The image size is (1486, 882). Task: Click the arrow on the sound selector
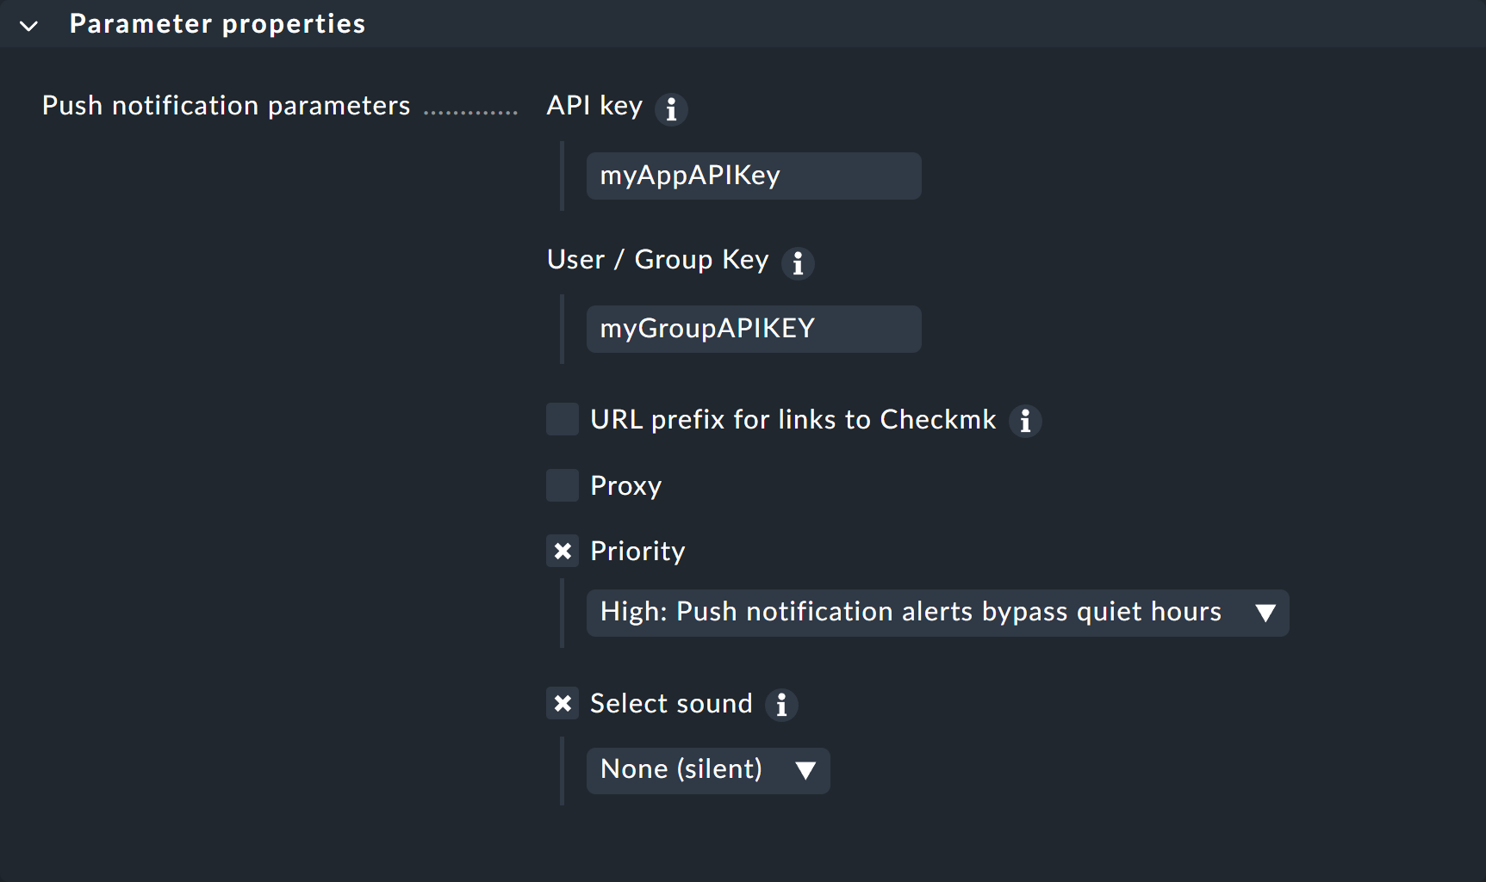tap(806, 771)
